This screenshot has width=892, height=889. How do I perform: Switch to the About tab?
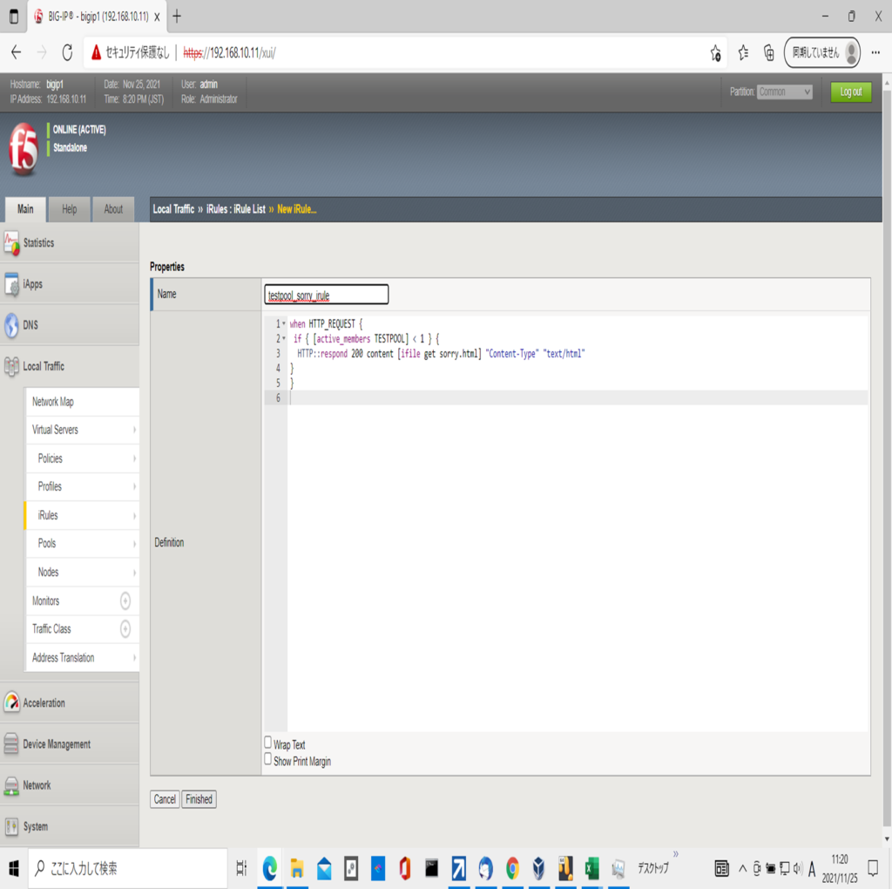113,209
